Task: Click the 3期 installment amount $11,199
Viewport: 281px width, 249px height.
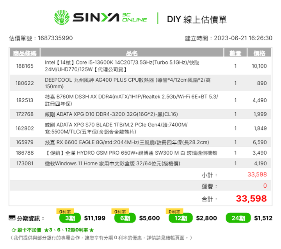Action: click(95, 218)
